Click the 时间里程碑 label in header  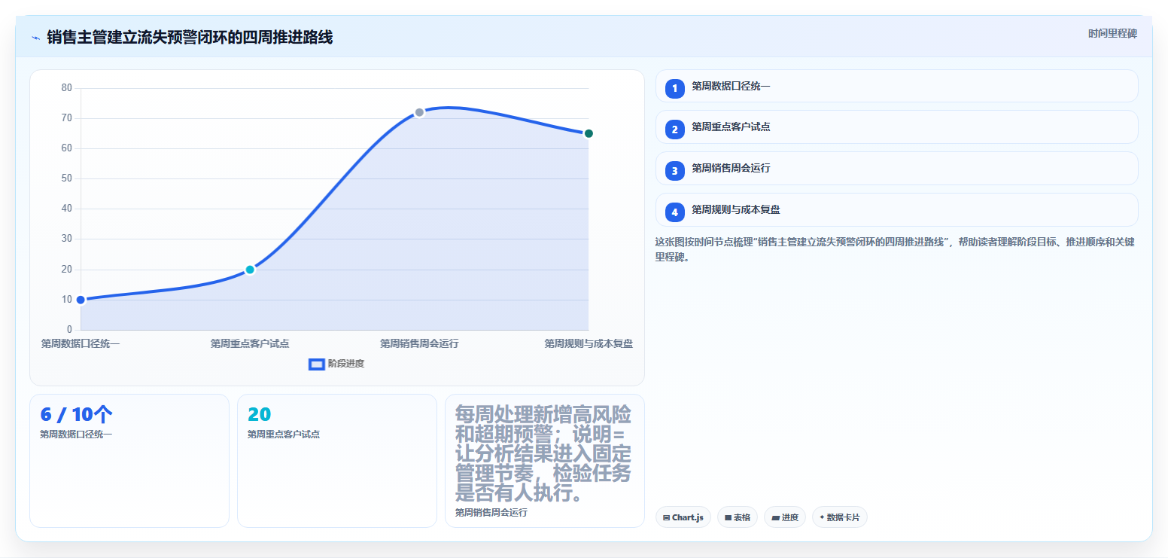click(x=1112, y=34)
